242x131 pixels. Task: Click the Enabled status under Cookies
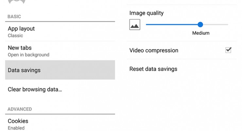tap(16, 128)
